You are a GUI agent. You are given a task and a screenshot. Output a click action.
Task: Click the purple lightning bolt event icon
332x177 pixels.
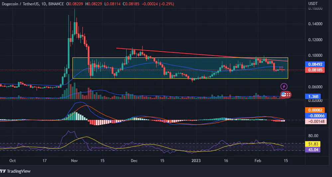coord(284,86)
